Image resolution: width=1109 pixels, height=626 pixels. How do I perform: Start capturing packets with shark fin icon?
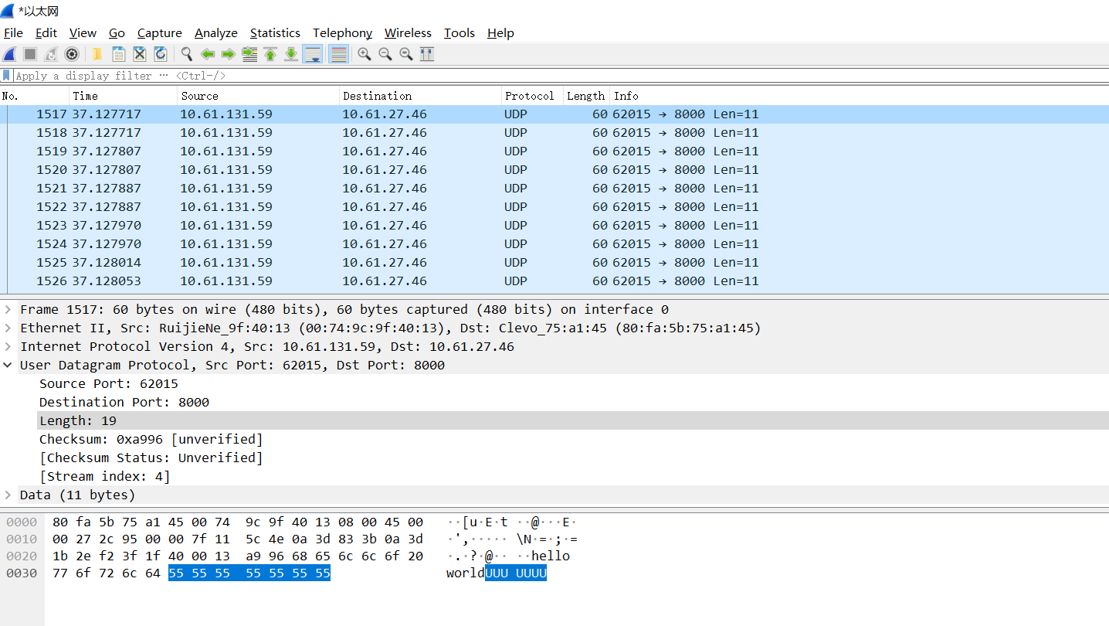10,54
